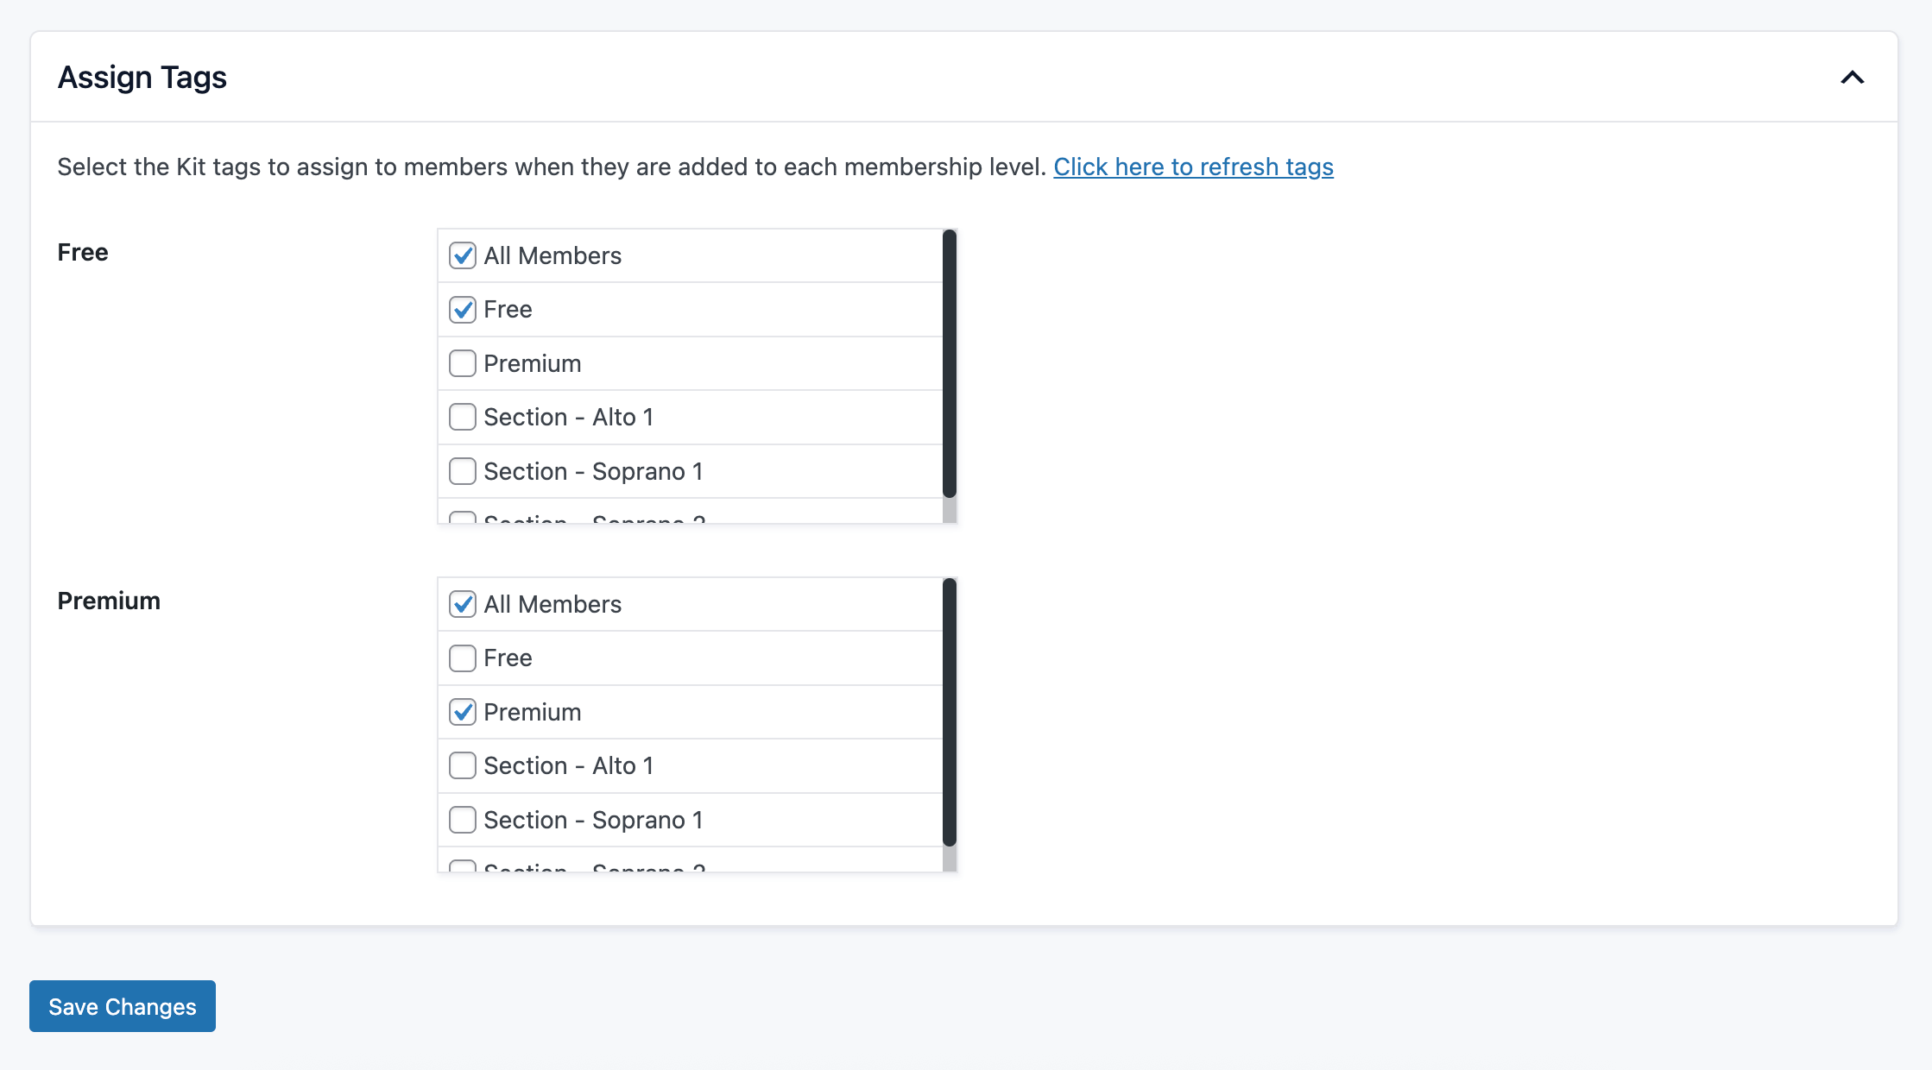The width and height of the screenshot is (1932, 1070).
Task: Select Section - Alto 1 under Free level
Action: 463,417
